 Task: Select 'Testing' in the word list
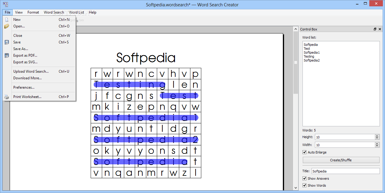[x=309, y=56]
